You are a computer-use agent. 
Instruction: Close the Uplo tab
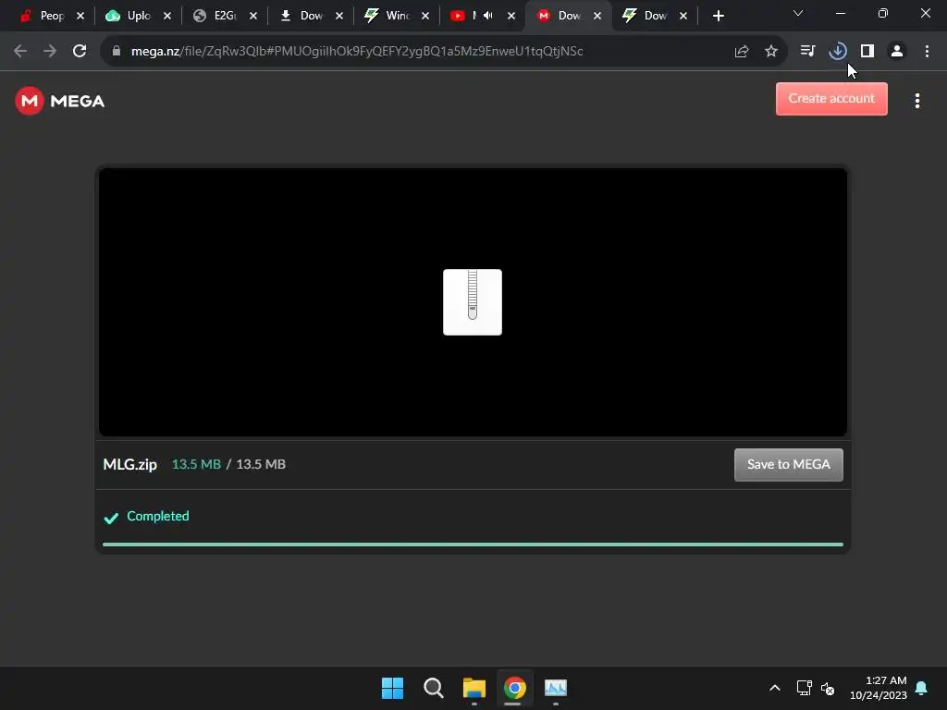167,16
